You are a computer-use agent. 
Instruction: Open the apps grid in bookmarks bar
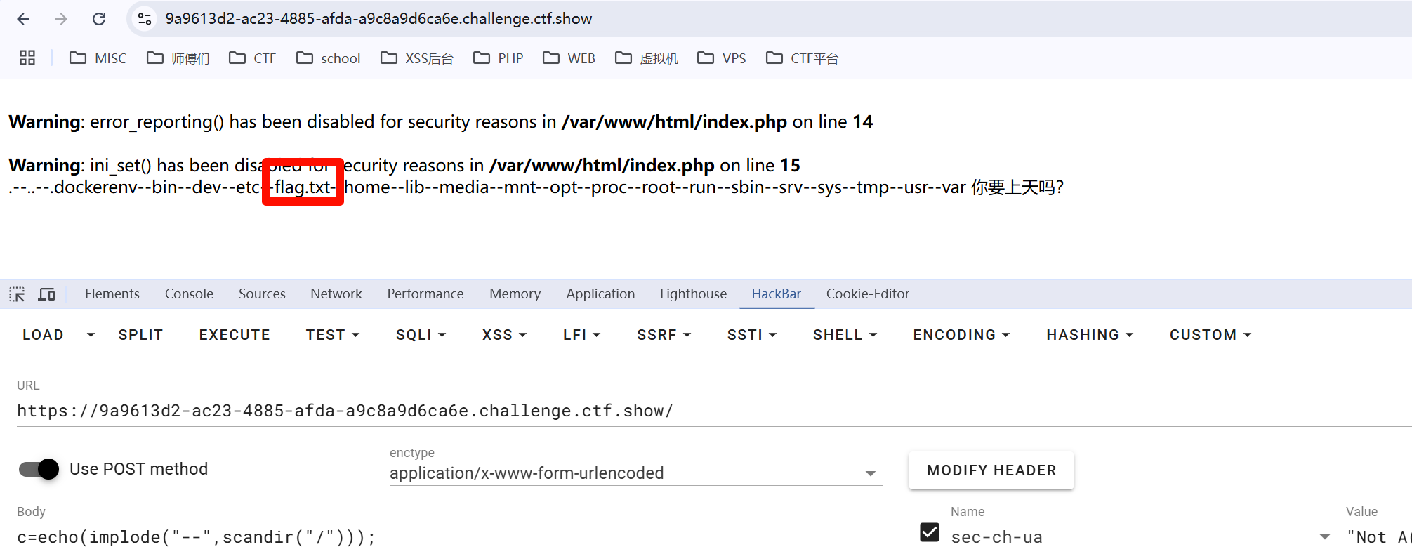tap(27, 58)
